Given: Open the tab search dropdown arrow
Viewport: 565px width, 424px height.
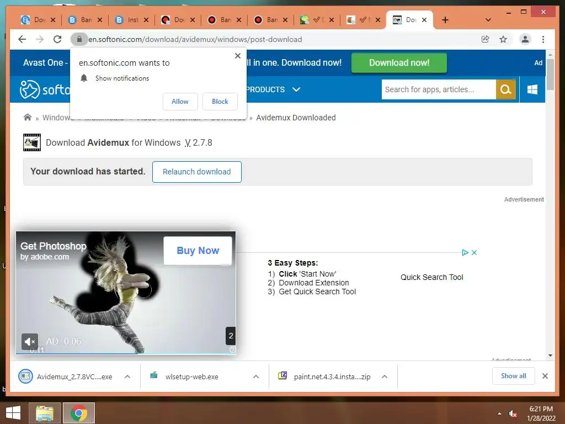Looking at the screenshot, I should pos(488,20).
